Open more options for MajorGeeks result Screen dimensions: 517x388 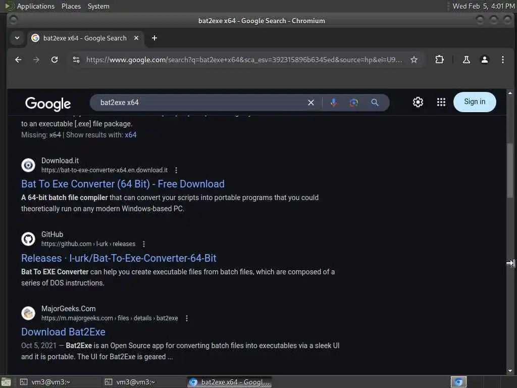click(x=187, y=318)
